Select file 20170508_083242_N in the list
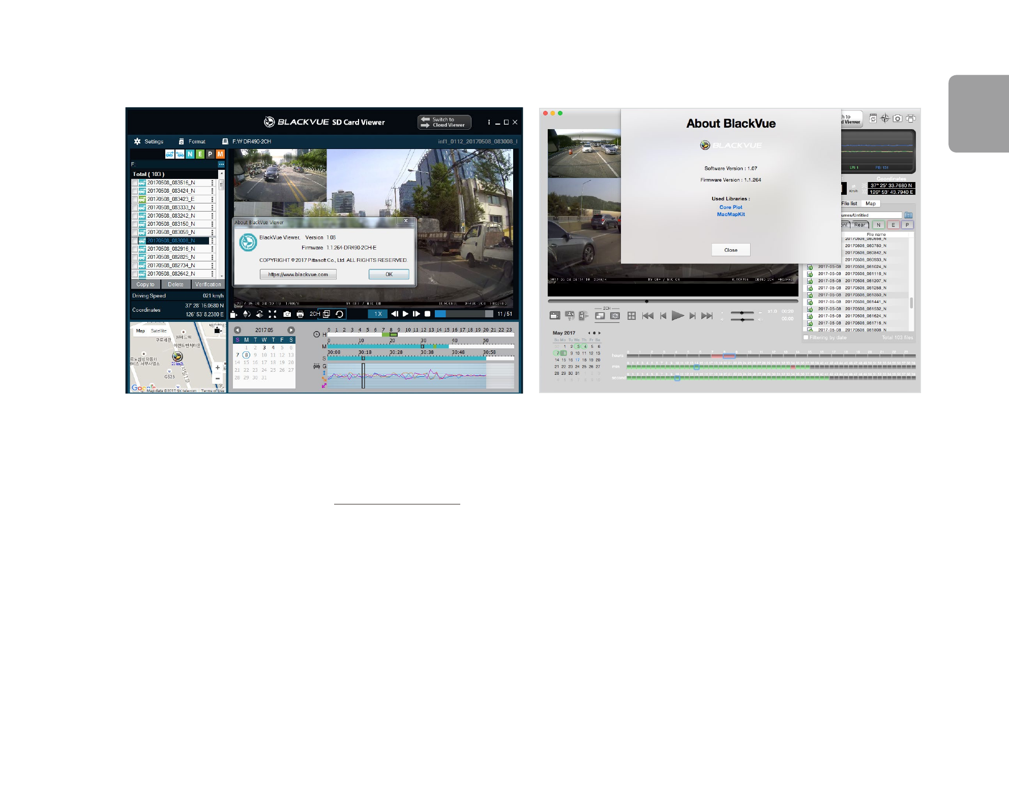1009x807 pixels. click(x=171, y=216)
